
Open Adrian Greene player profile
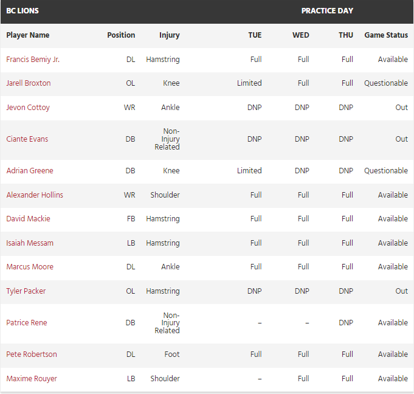pos(30,171)
